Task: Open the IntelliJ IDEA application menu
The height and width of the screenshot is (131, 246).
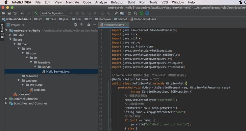Action: (22, 2)
